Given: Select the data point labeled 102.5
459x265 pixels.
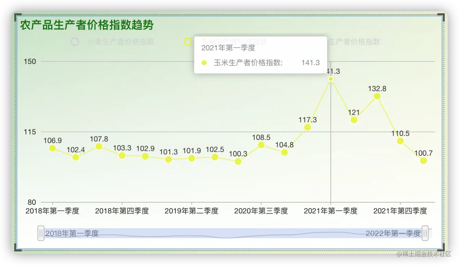Looking at the screenshot, I should pos(215,157).
